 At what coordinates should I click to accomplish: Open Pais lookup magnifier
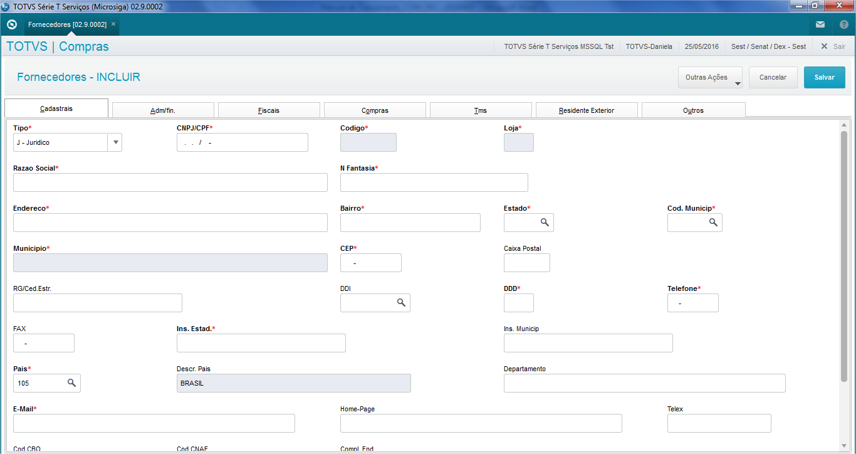[x=71, y=383]
